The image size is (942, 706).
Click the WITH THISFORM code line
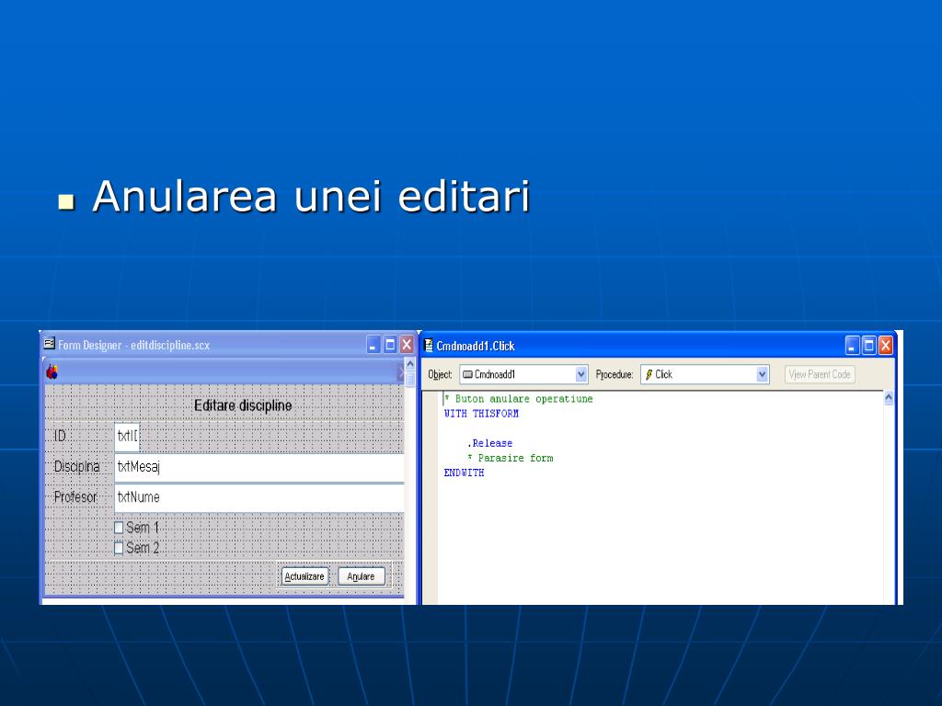[x=481, y=414]
